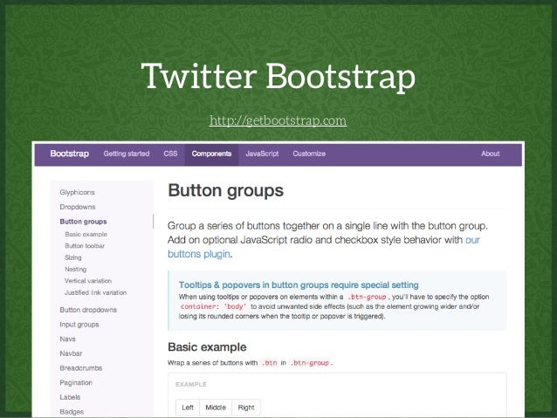Jump to Button toolbar subsection
This screenshot has width=557, height=418.
tap(85, 246)
